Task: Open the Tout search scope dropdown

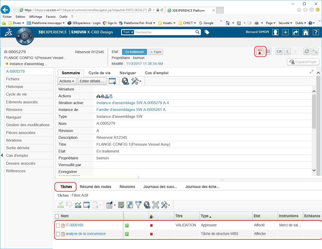Action: pos(128,32)
